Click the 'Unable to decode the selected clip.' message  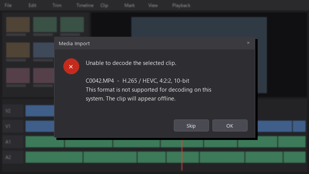click(x=131, y=63)
